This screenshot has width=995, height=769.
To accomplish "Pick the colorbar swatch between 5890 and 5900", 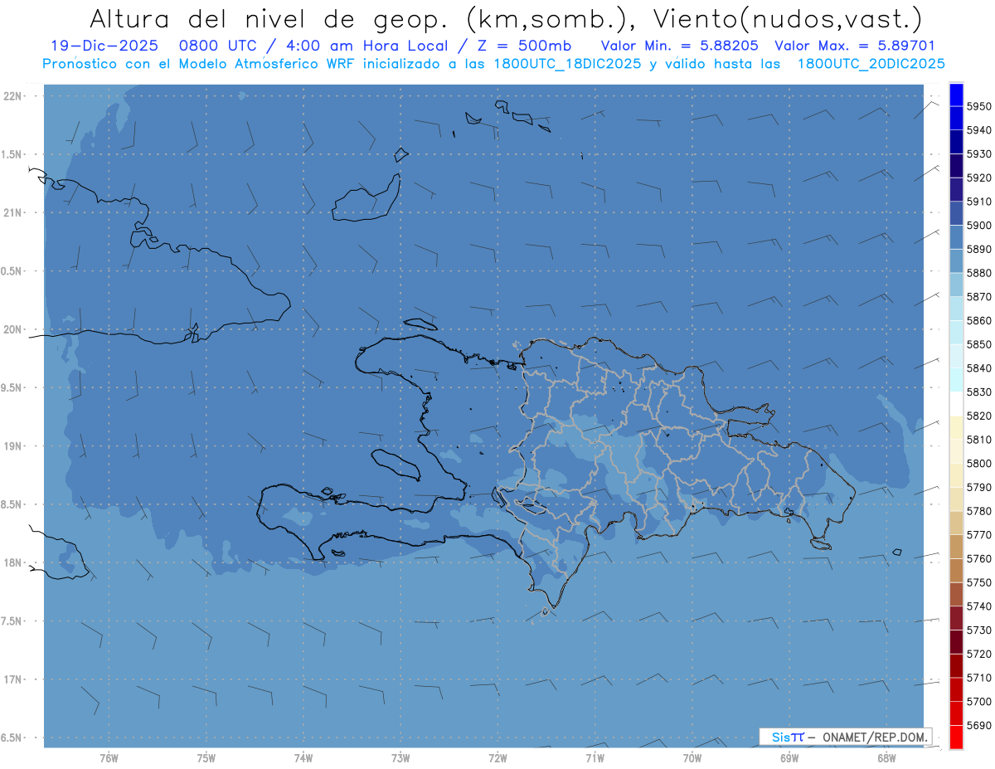I will 956,237.
